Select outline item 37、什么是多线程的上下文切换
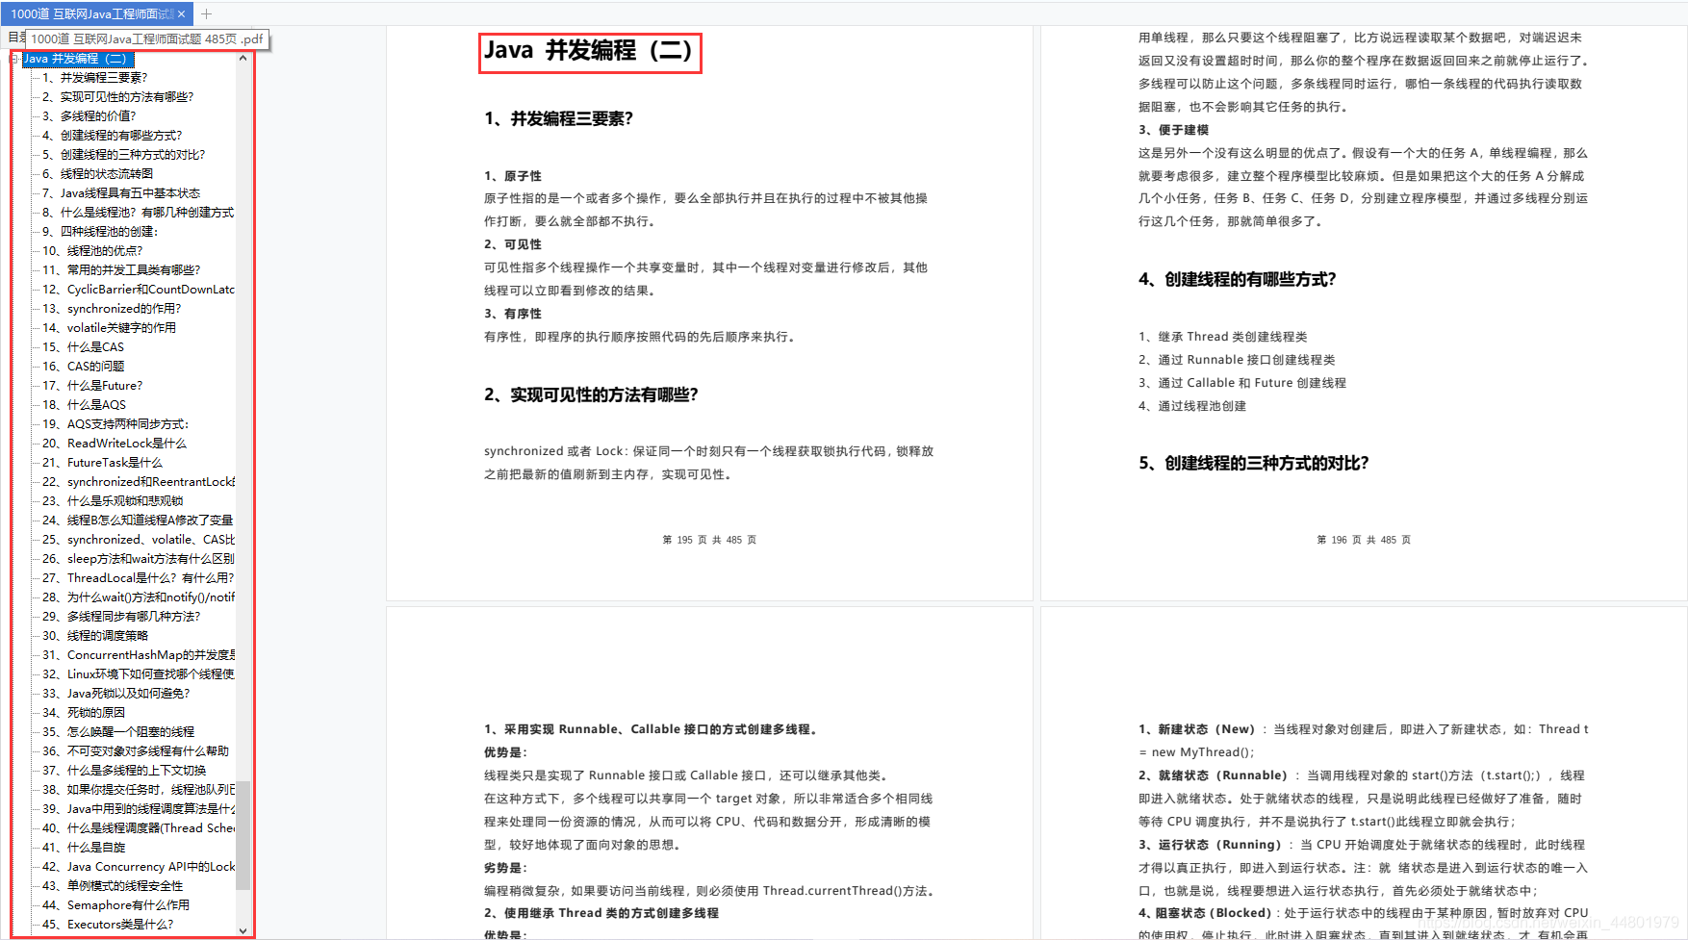Screen dimensions: 1688x940 click(x=124, y=771)
